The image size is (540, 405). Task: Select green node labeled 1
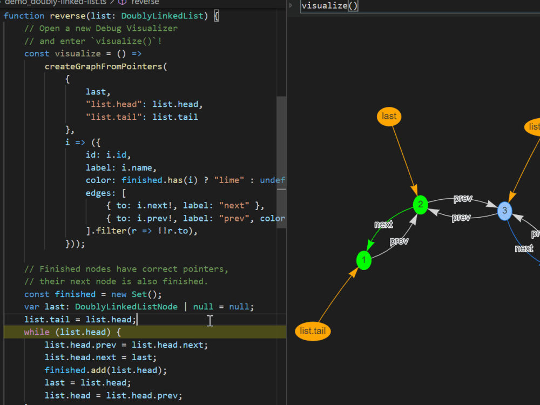[x=363, y=260]
